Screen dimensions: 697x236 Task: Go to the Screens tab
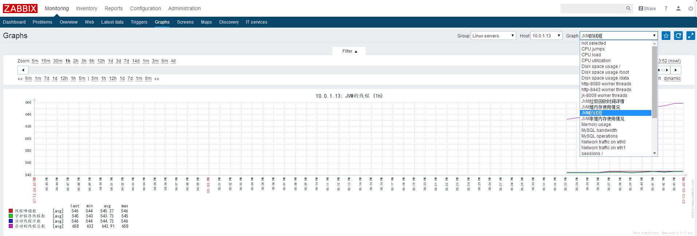point(185,22)
